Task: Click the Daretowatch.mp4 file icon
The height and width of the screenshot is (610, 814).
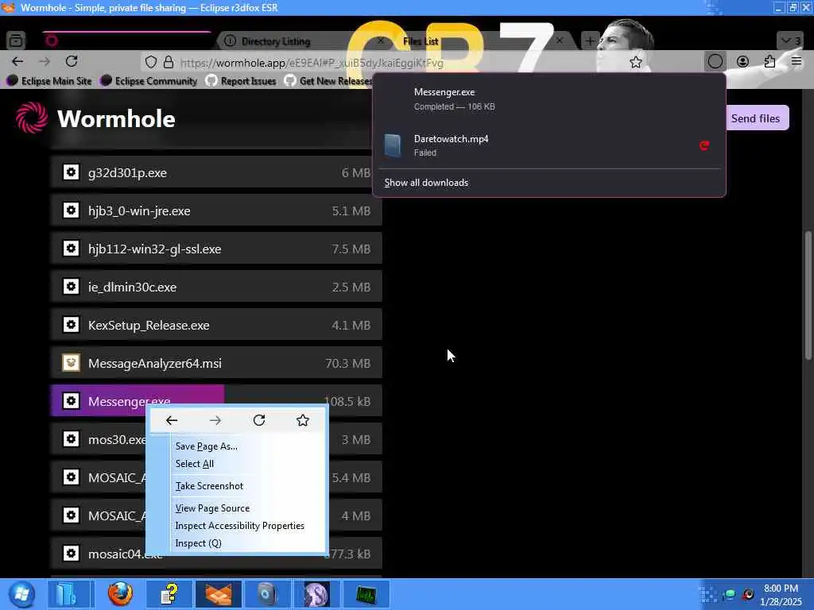Action: [x=393, y=146]
